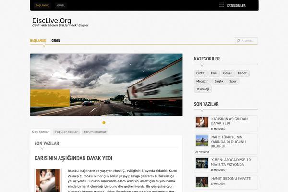Click the date 29 Mart 2016

pyautogui.click(x=202, y=152)
